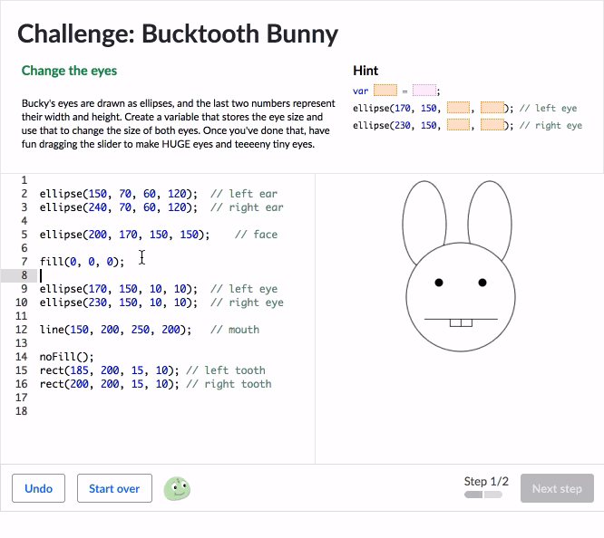This screenshot has height=538, width=604.
Task: Click the noFill() code line
Action: pyautogui.click(x=66, y=357)
